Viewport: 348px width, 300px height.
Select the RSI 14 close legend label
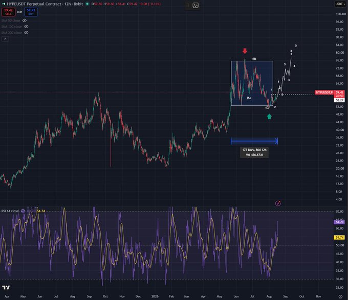(10, 211)
